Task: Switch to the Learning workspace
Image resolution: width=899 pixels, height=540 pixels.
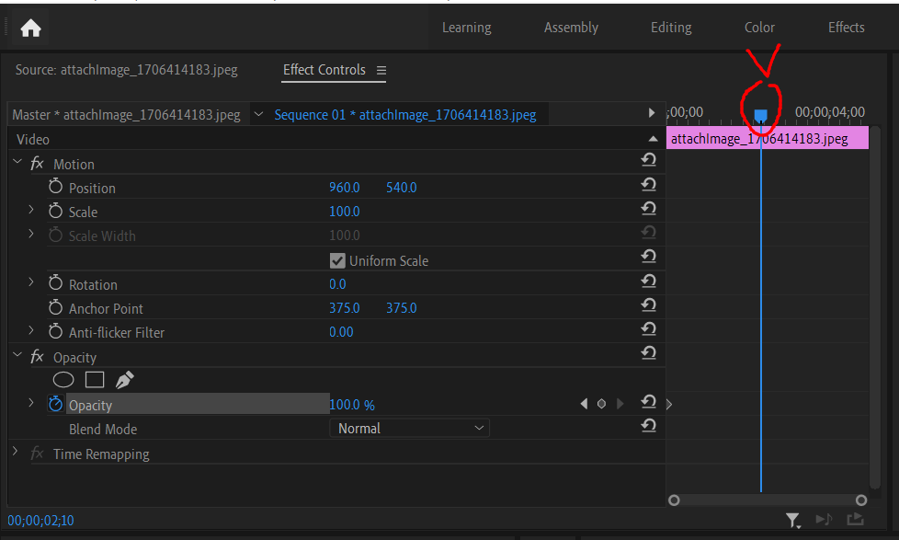Action: coord(467,28)
